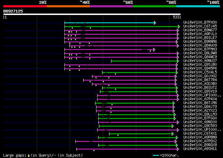Click the green alignment bar for C6T4X1
The image size is (223, 158).
[140, 134]
